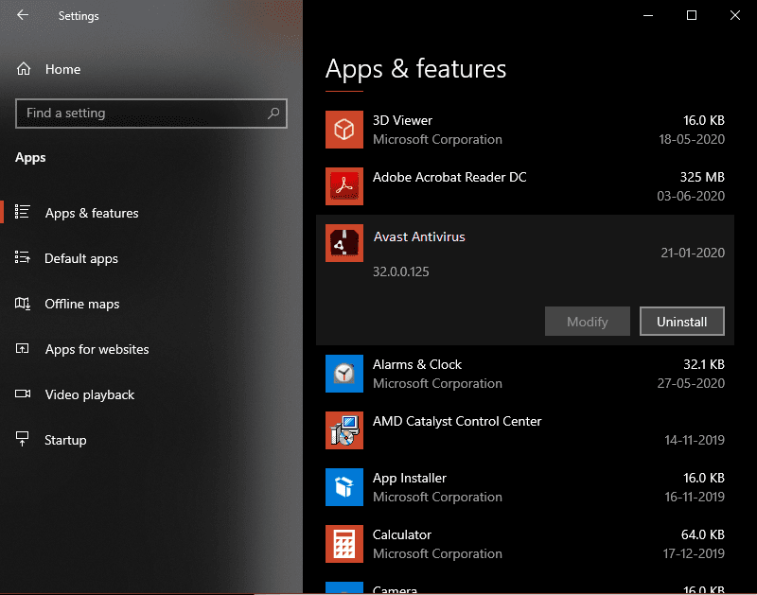Select Alarms & Clock entry name
This screenshot has width=757, height=595.
417,364
